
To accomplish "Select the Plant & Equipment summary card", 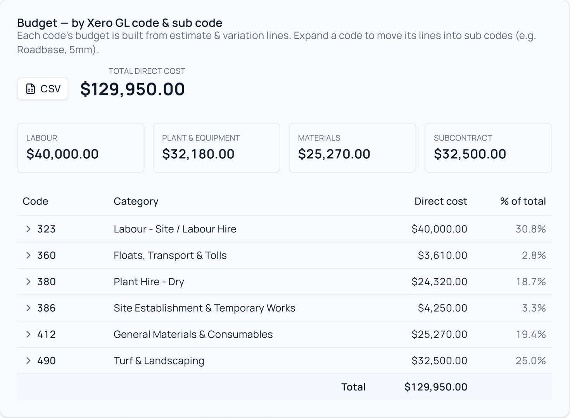I will [216, 148].
